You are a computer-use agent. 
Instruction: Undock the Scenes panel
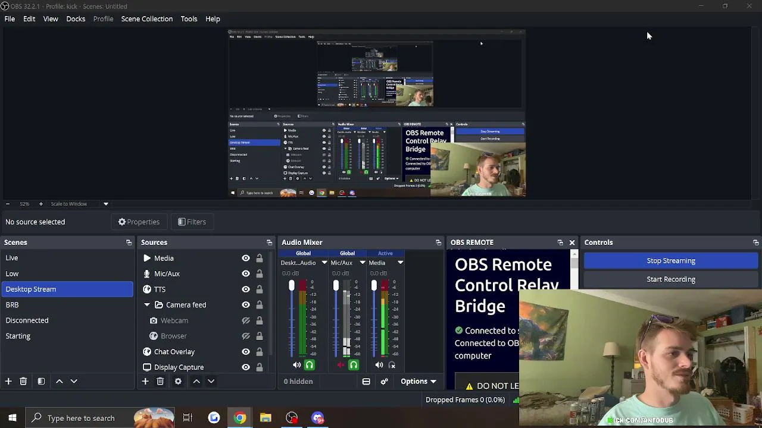coord(129,243)
